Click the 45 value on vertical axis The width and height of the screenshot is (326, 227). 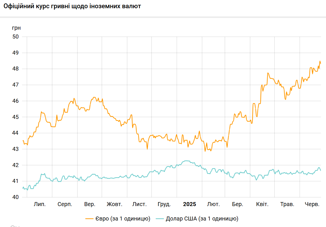(x=16, y=117)
